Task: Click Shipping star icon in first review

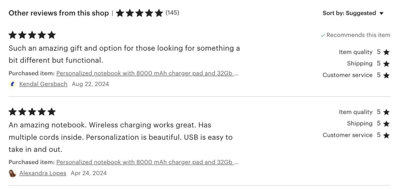Action: coord(386,64)
